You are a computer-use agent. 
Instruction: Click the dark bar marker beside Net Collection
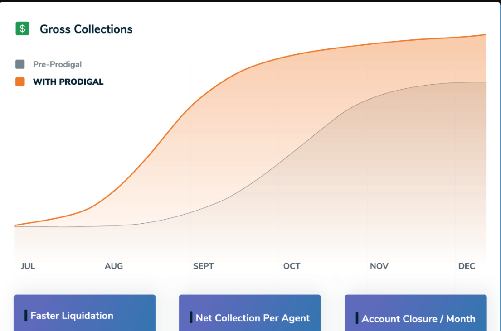191,317
